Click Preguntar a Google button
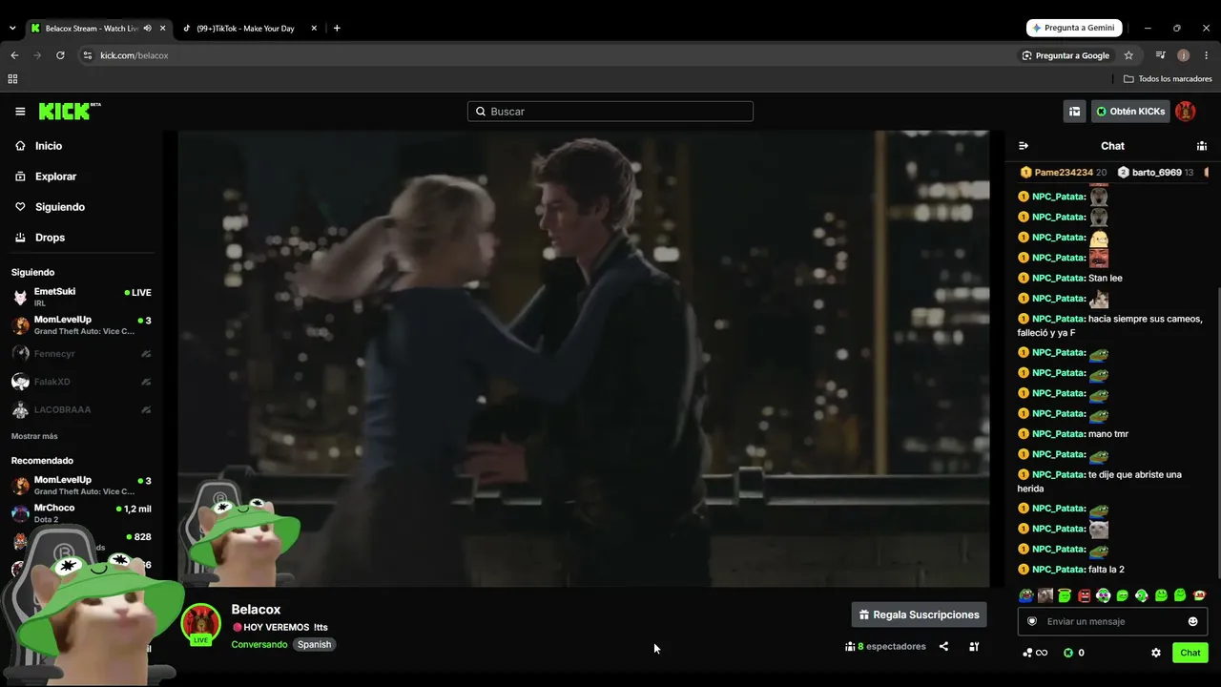Image resolution: width=1221 pixels, height=687 pixels. (x=1066, y=55)
